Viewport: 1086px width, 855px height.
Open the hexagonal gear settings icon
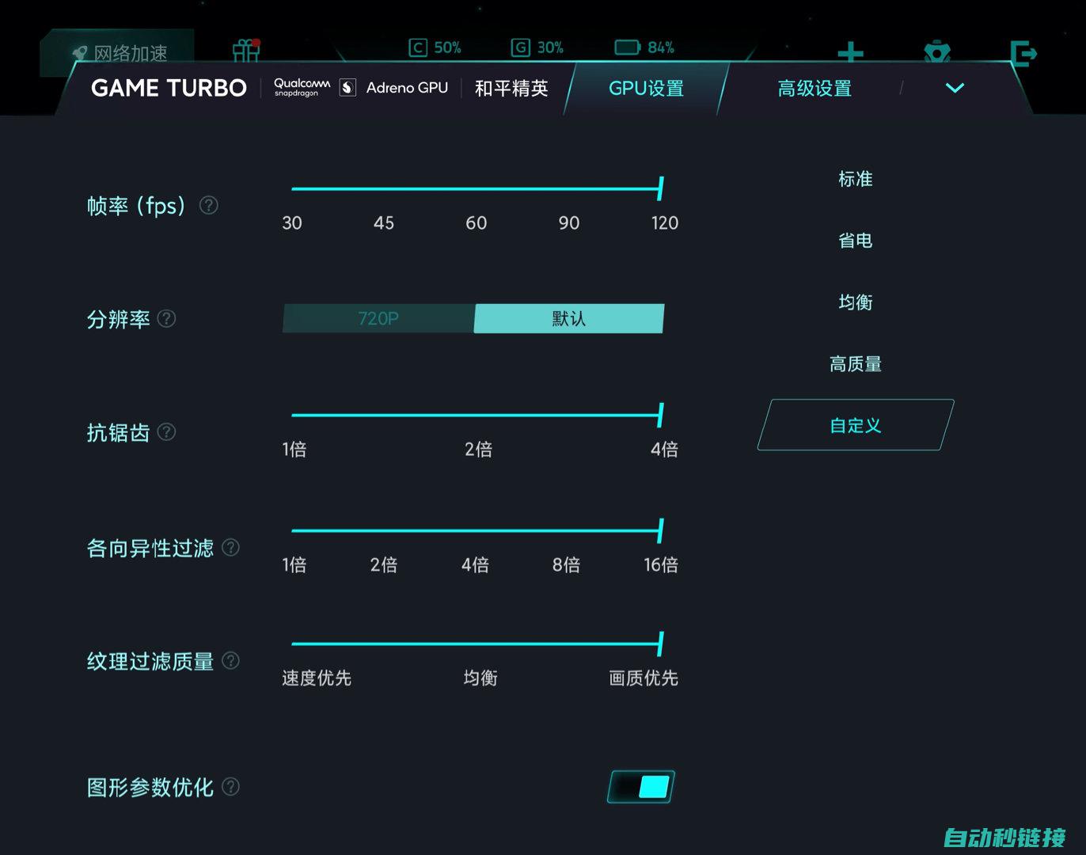click(x=937, y=52)
